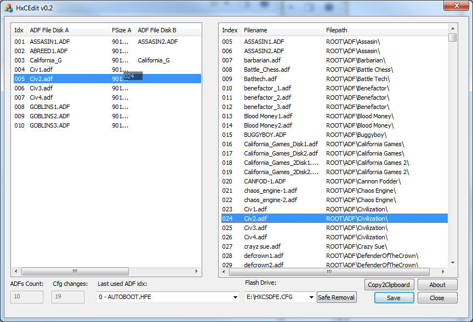Select Civ3.adf row 025 in right list
This screenshot has height=322, width=473.
point(334,228)
